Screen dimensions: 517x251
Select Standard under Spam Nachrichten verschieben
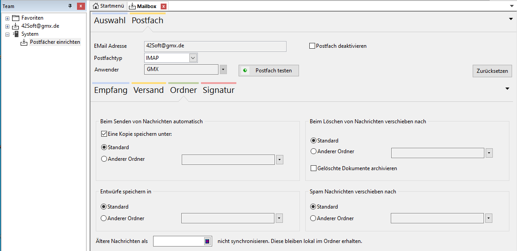314,207
